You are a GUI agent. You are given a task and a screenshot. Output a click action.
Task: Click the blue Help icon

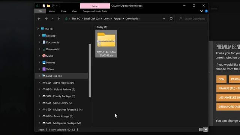point(206,11)
